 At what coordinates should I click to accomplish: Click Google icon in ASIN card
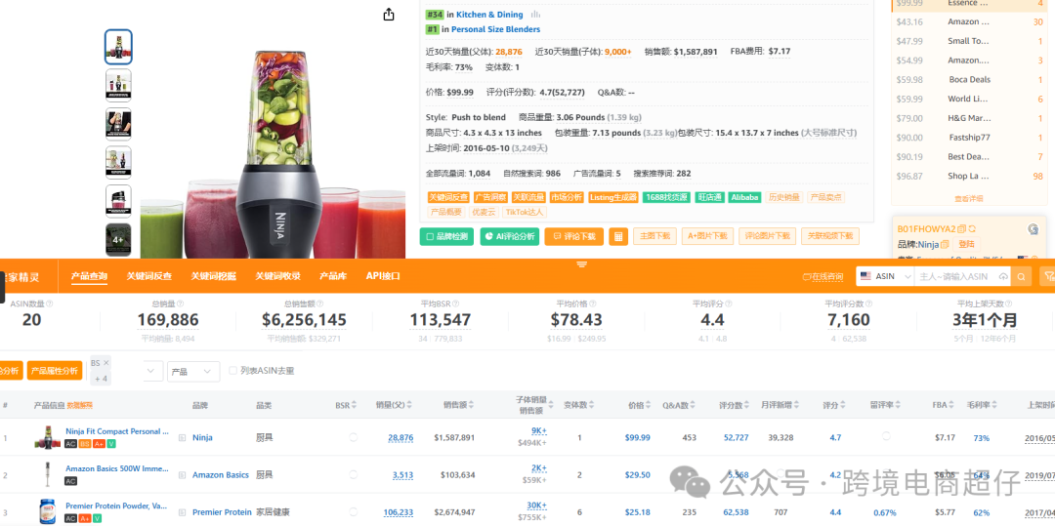[1033, 229]
